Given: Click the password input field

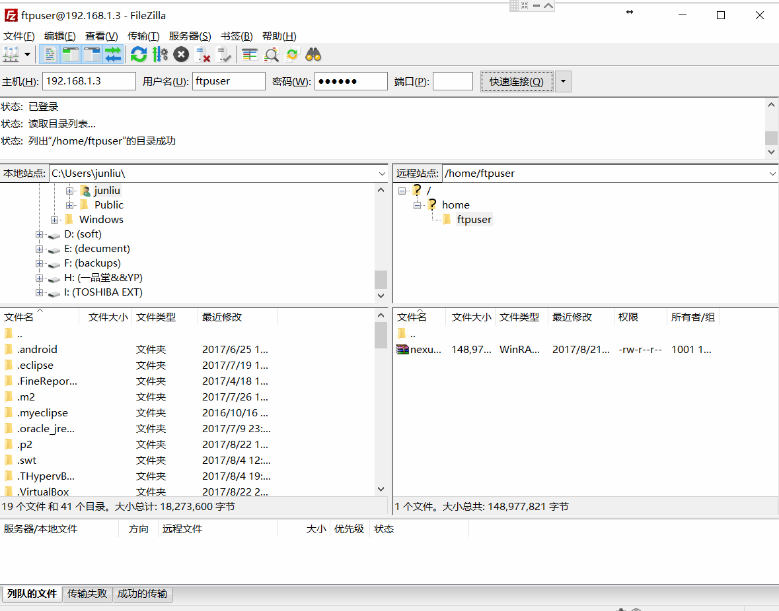Looking at the screenshot, I should [351, 81].
